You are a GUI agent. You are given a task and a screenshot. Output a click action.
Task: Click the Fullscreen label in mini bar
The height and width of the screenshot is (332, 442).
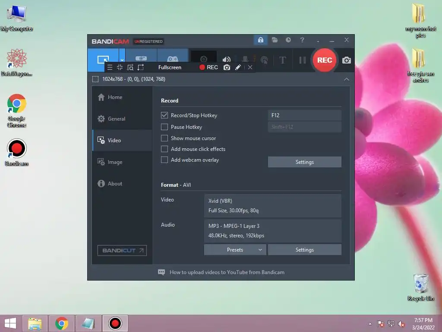(170, 67)
